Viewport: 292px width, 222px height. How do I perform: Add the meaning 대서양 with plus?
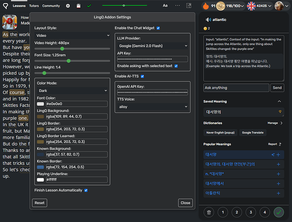tap(278, 154)
